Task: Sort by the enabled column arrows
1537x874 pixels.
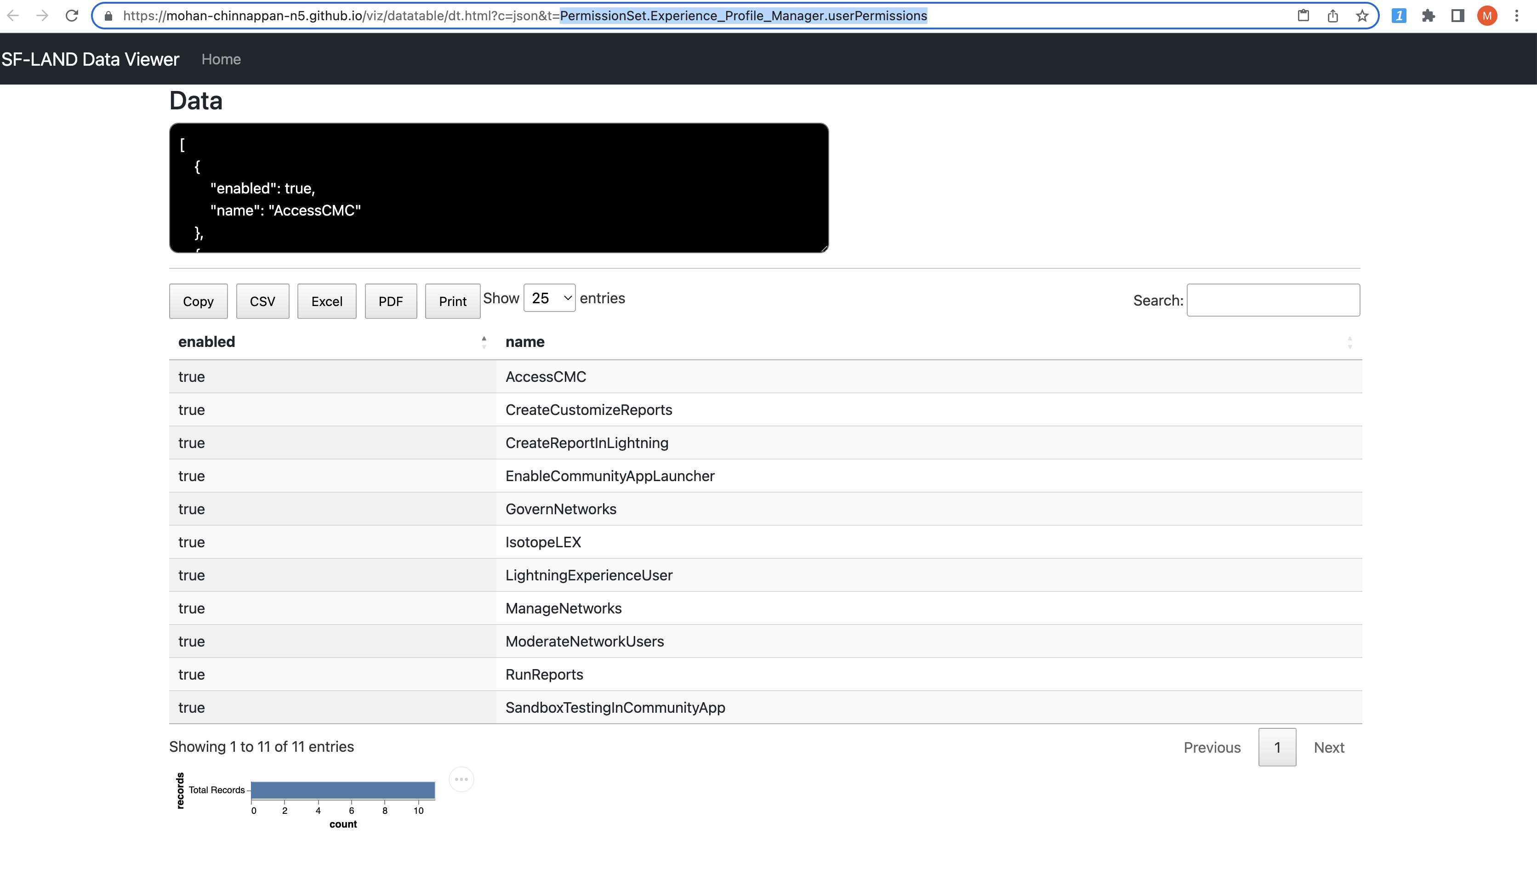Action: coord(484,342)
